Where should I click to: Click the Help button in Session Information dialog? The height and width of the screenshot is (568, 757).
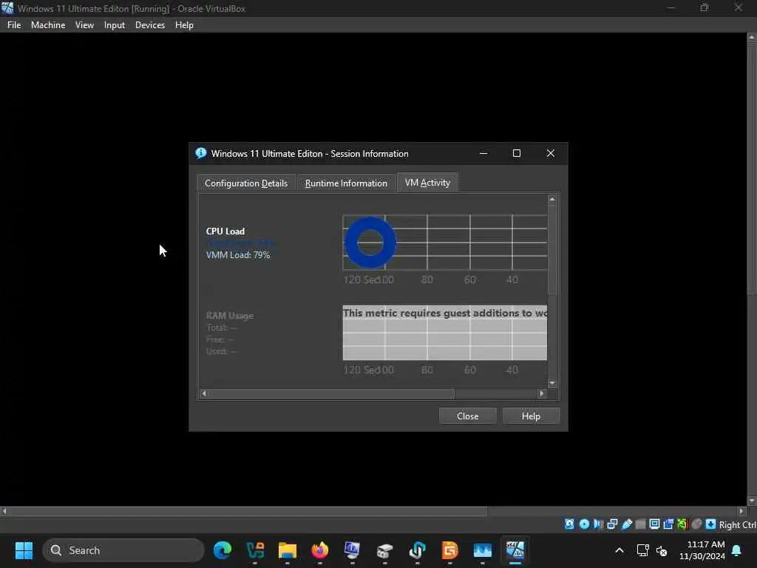tap(531, 416)
